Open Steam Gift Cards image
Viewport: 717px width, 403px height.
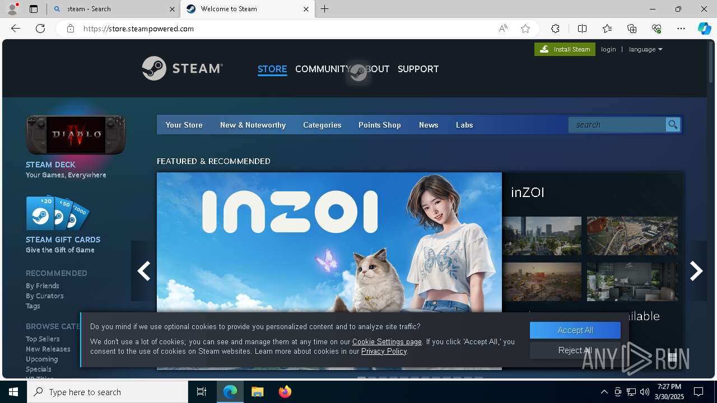coord(58,213)
